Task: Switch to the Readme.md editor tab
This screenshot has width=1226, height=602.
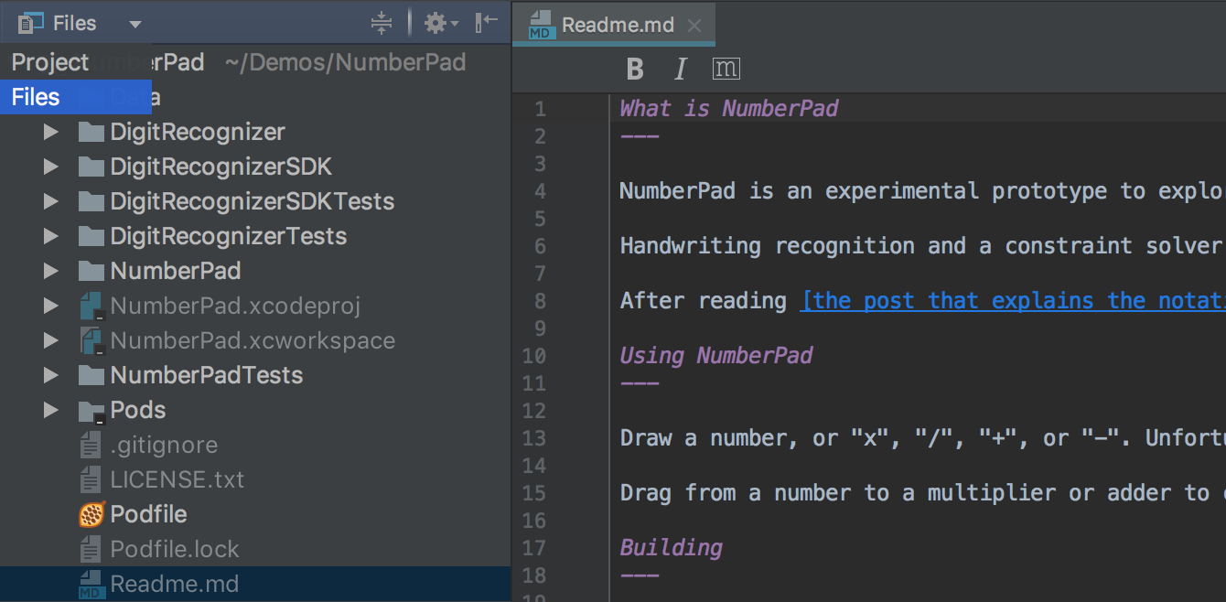Action: coord(616,25)
